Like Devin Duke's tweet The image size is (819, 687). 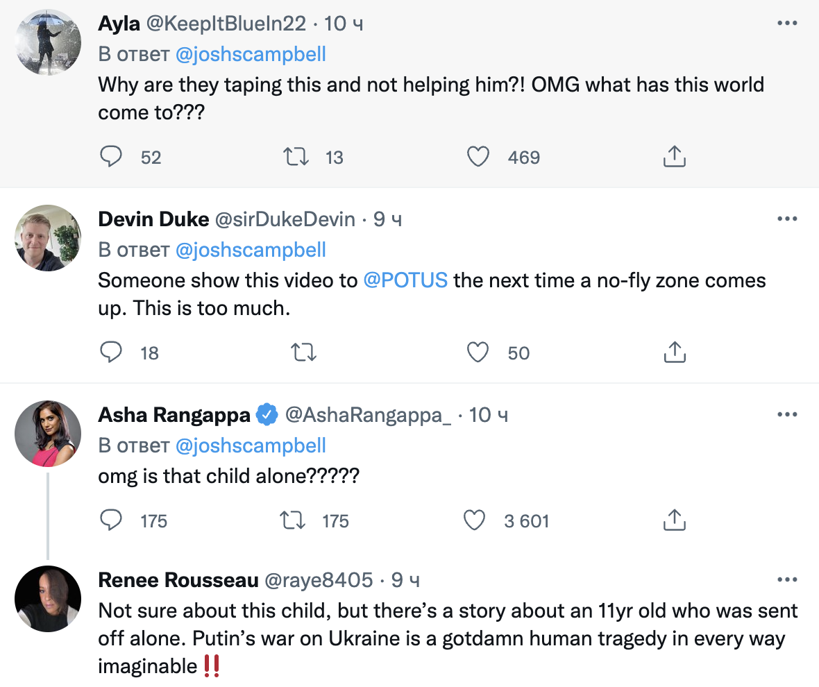[x=478, y=353]
